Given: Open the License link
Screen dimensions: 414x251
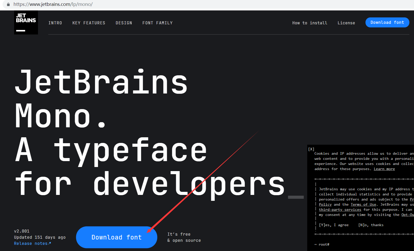Looking at the screenshot, I should (346, 23).
